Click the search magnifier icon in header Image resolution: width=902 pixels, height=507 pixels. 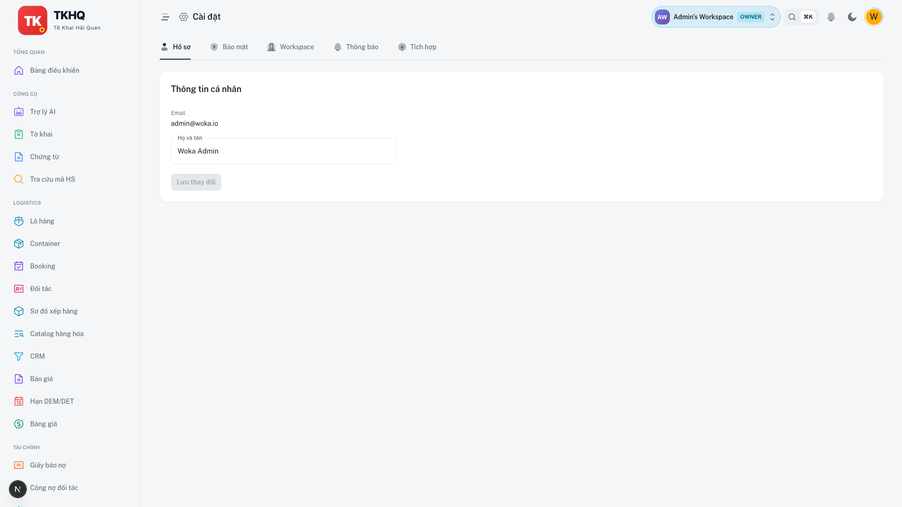[x=792, y=17]
